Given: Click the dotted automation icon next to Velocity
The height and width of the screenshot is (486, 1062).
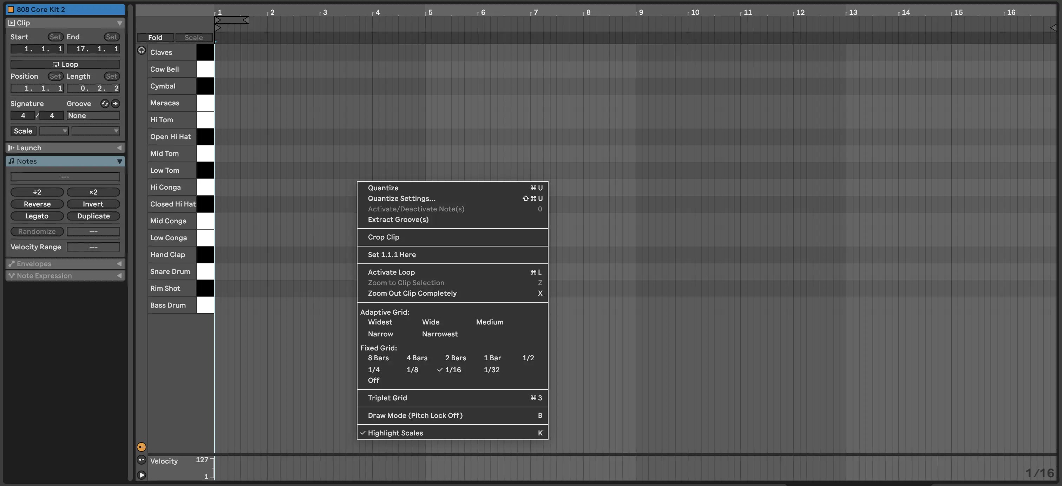Looking at the screenshot, I should 142,460.
